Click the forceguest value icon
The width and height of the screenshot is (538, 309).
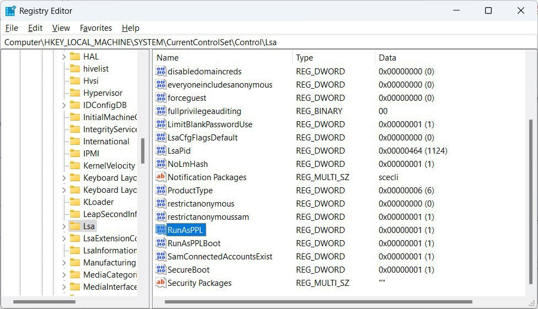[160, 97]
